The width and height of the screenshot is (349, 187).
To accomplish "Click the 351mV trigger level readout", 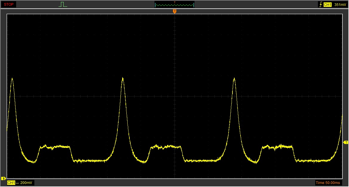I will [x=340, y=5].
